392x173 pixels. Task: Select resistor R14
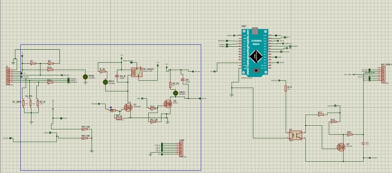(50, 82)
